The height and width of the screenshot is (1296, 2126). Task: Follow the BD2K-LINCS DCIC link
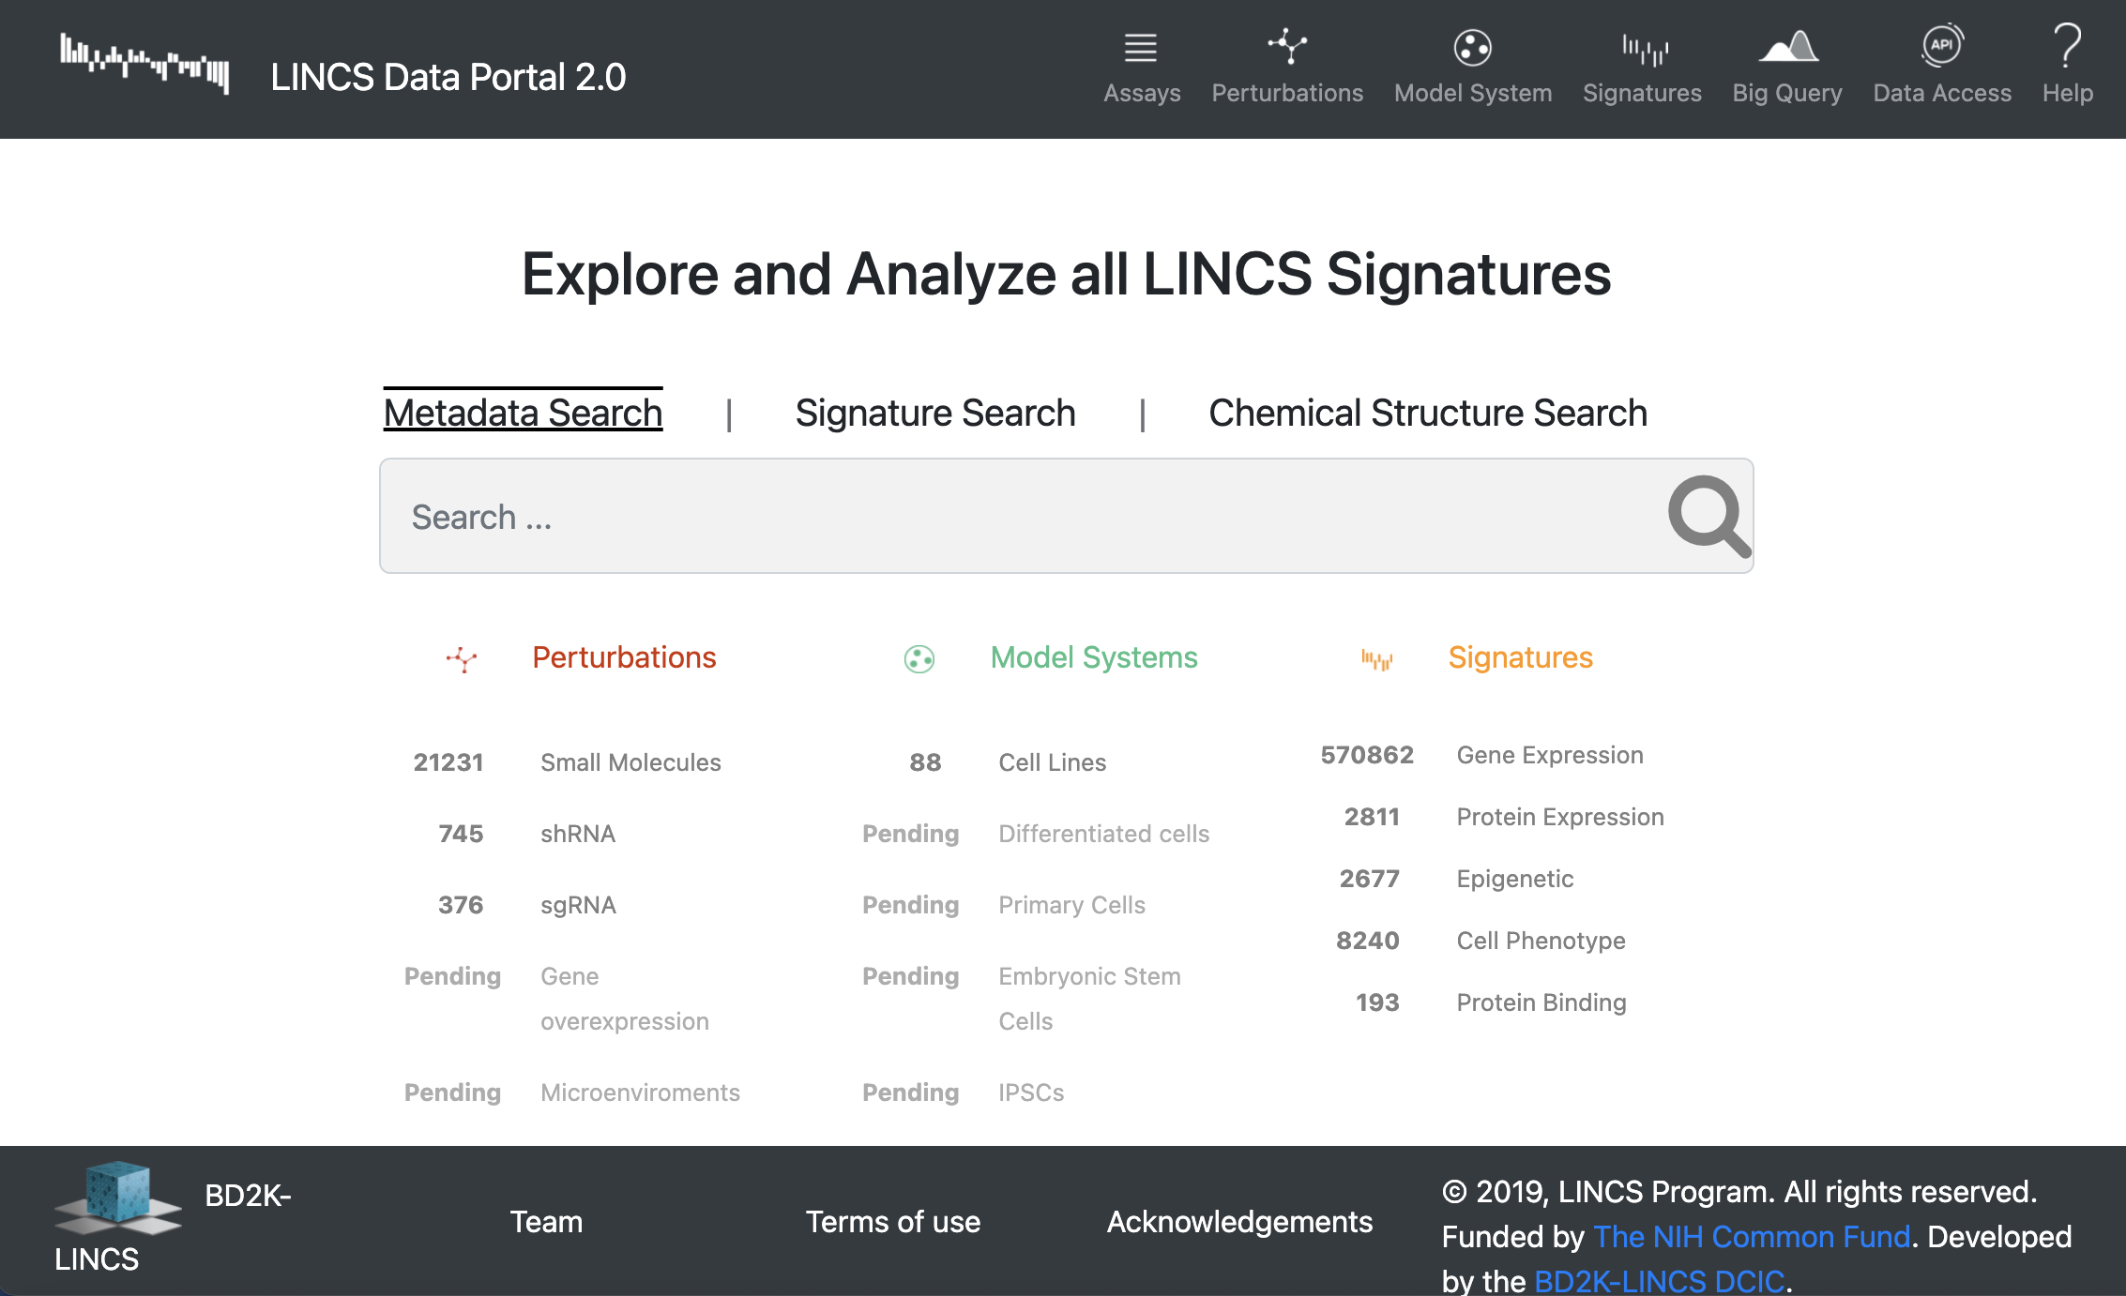[1659, 1281]
